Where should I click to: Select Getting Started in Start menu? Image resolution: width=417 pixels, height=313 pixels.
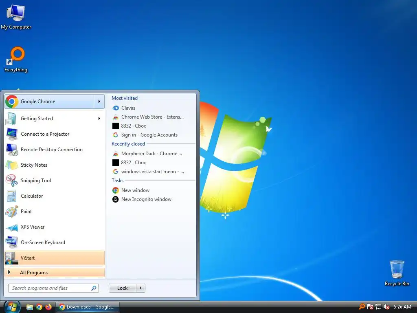coord(55,119)
